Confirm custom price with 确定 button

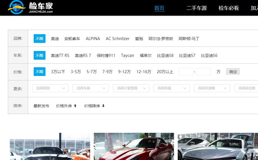click(x=233, y=72)
